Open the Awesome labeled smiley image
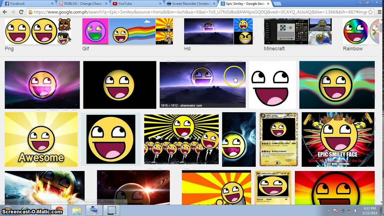The width and height of the screenshot is (384, 216). tap(41, 139)
